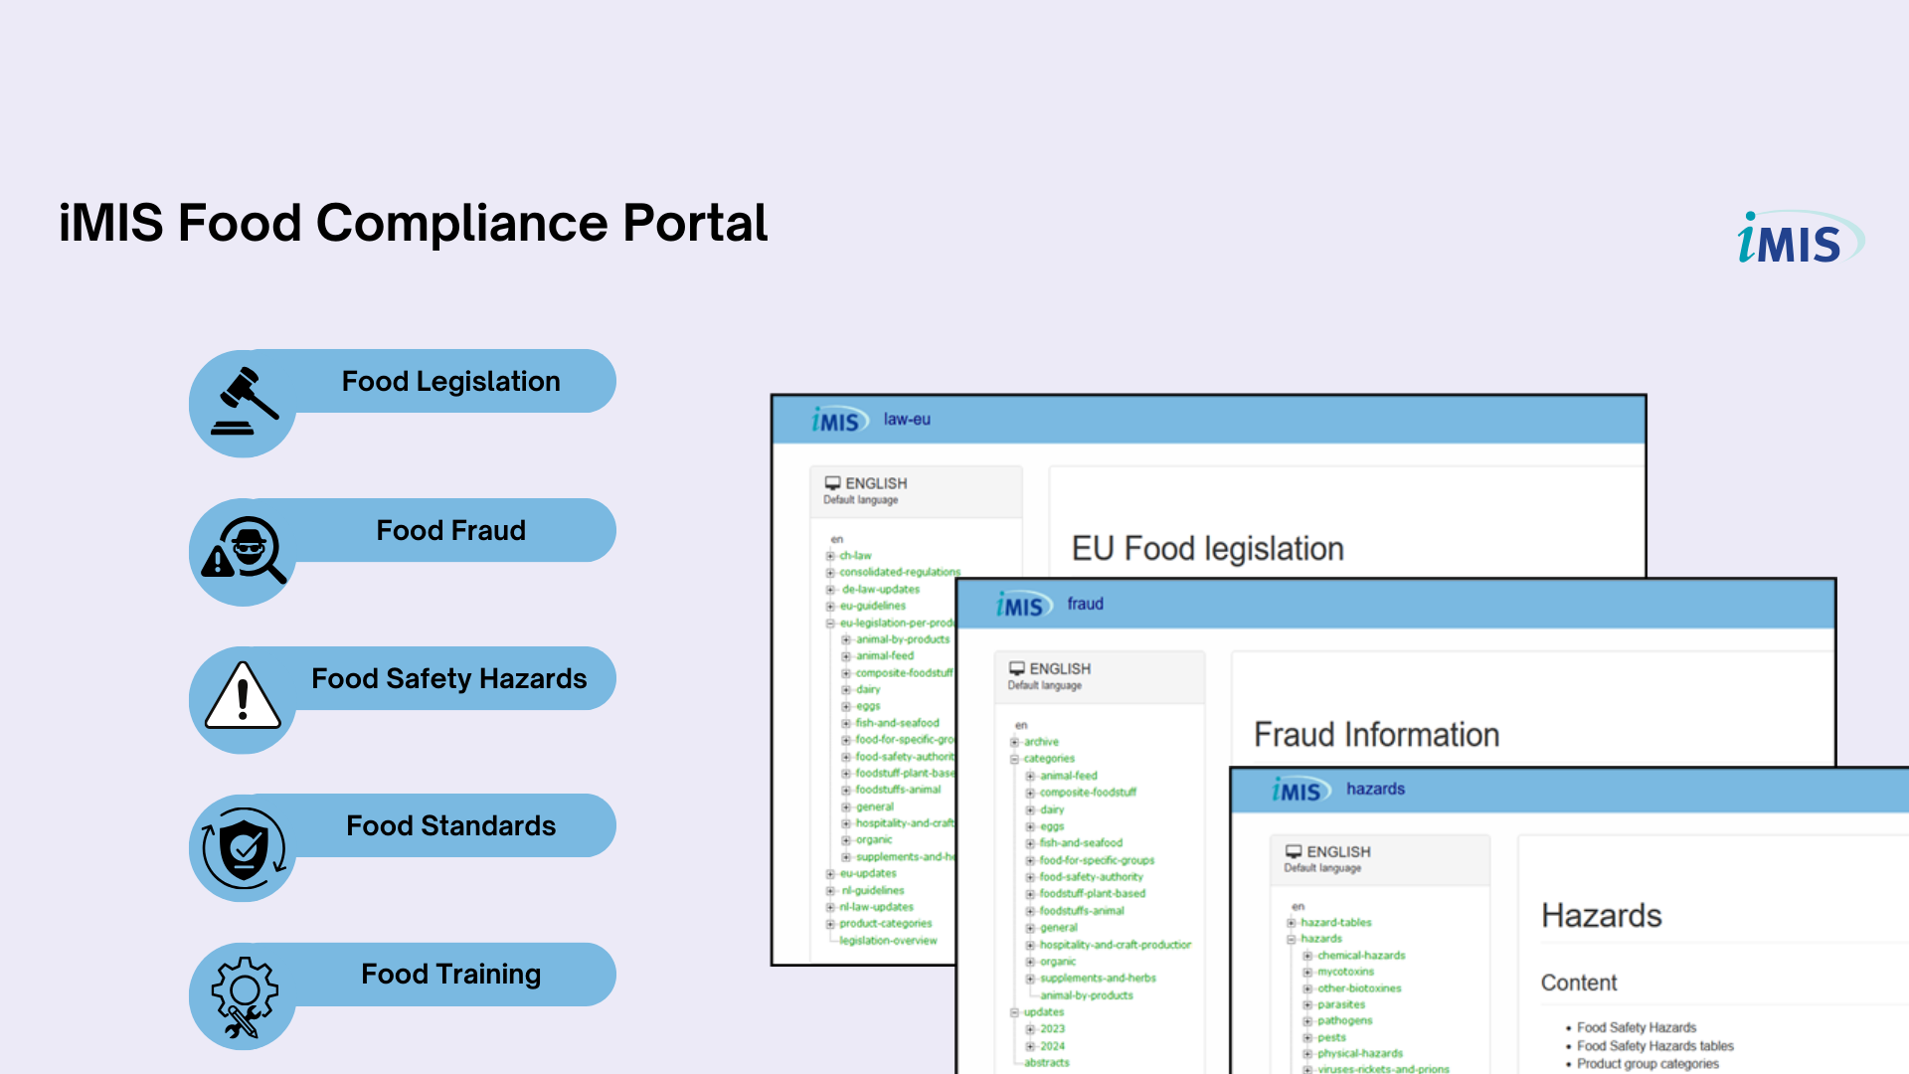Click the shield checkmark standards icon
Viewport: 1909px width, 1074px height.
244,848
